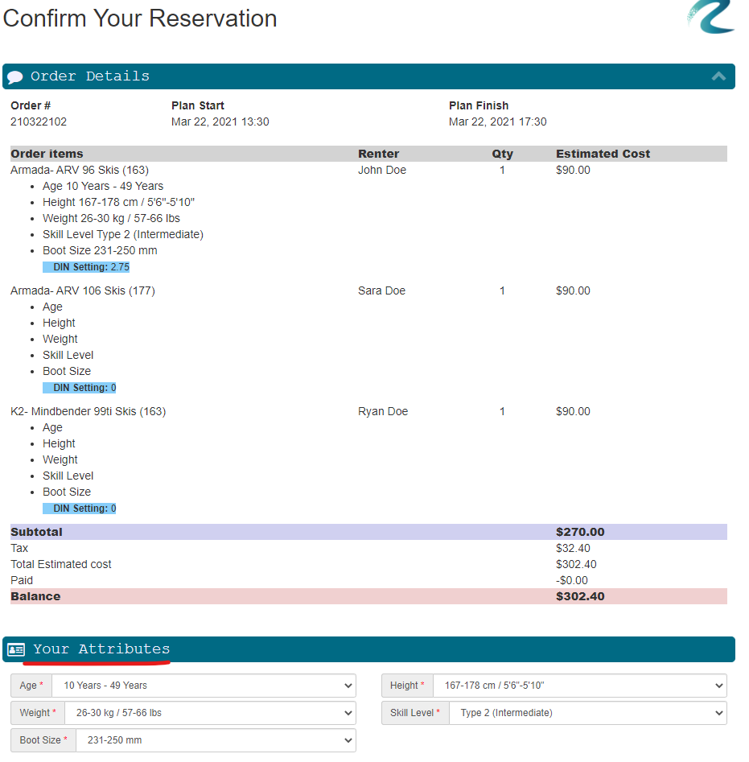This screenshot has width=749, height=762.
Task: Open the Age dropdown
Action: point(204,686)
